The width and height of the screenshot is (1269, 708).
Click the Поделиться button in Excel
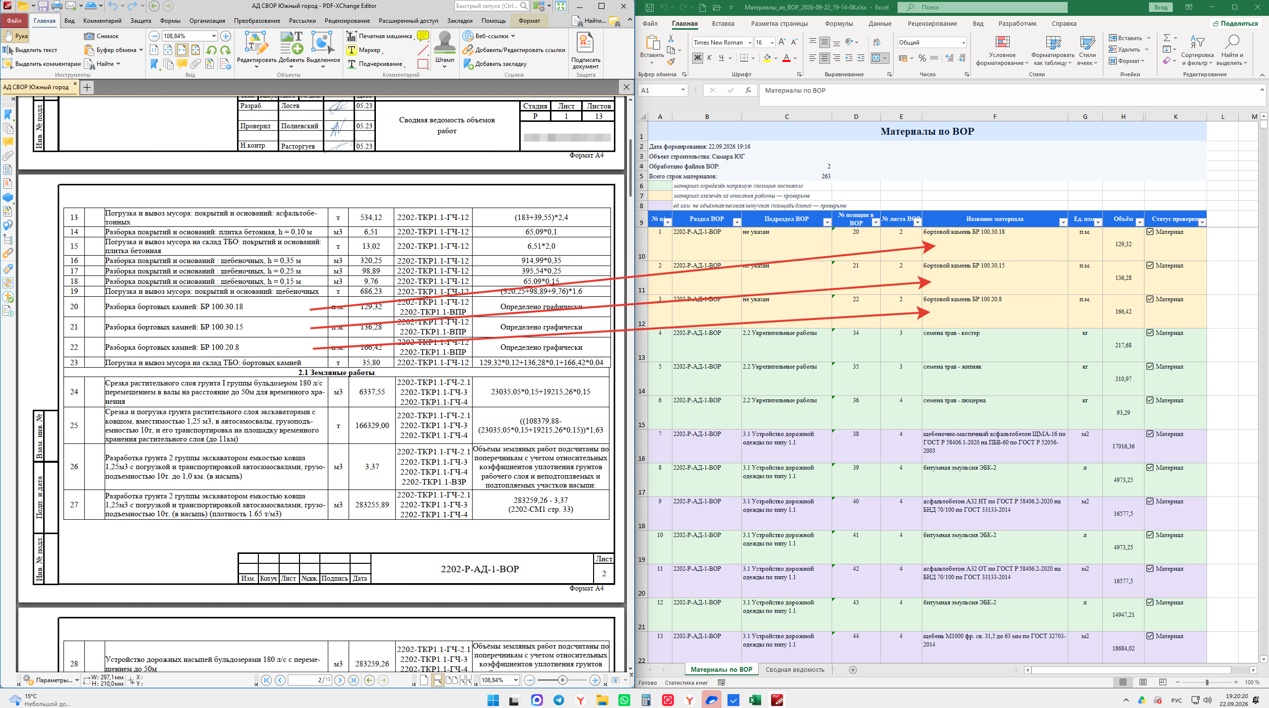click(x=1234, y=23)
